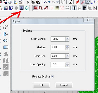Click the checkmark box toolbar icon
The image size is (98, 93).
tap(70, 2)
